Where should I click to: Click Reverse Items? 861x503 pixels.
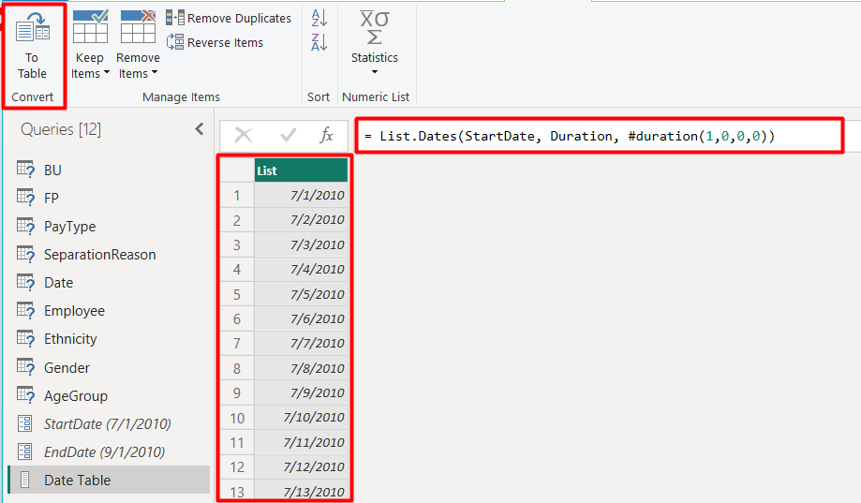pos(215,42)
